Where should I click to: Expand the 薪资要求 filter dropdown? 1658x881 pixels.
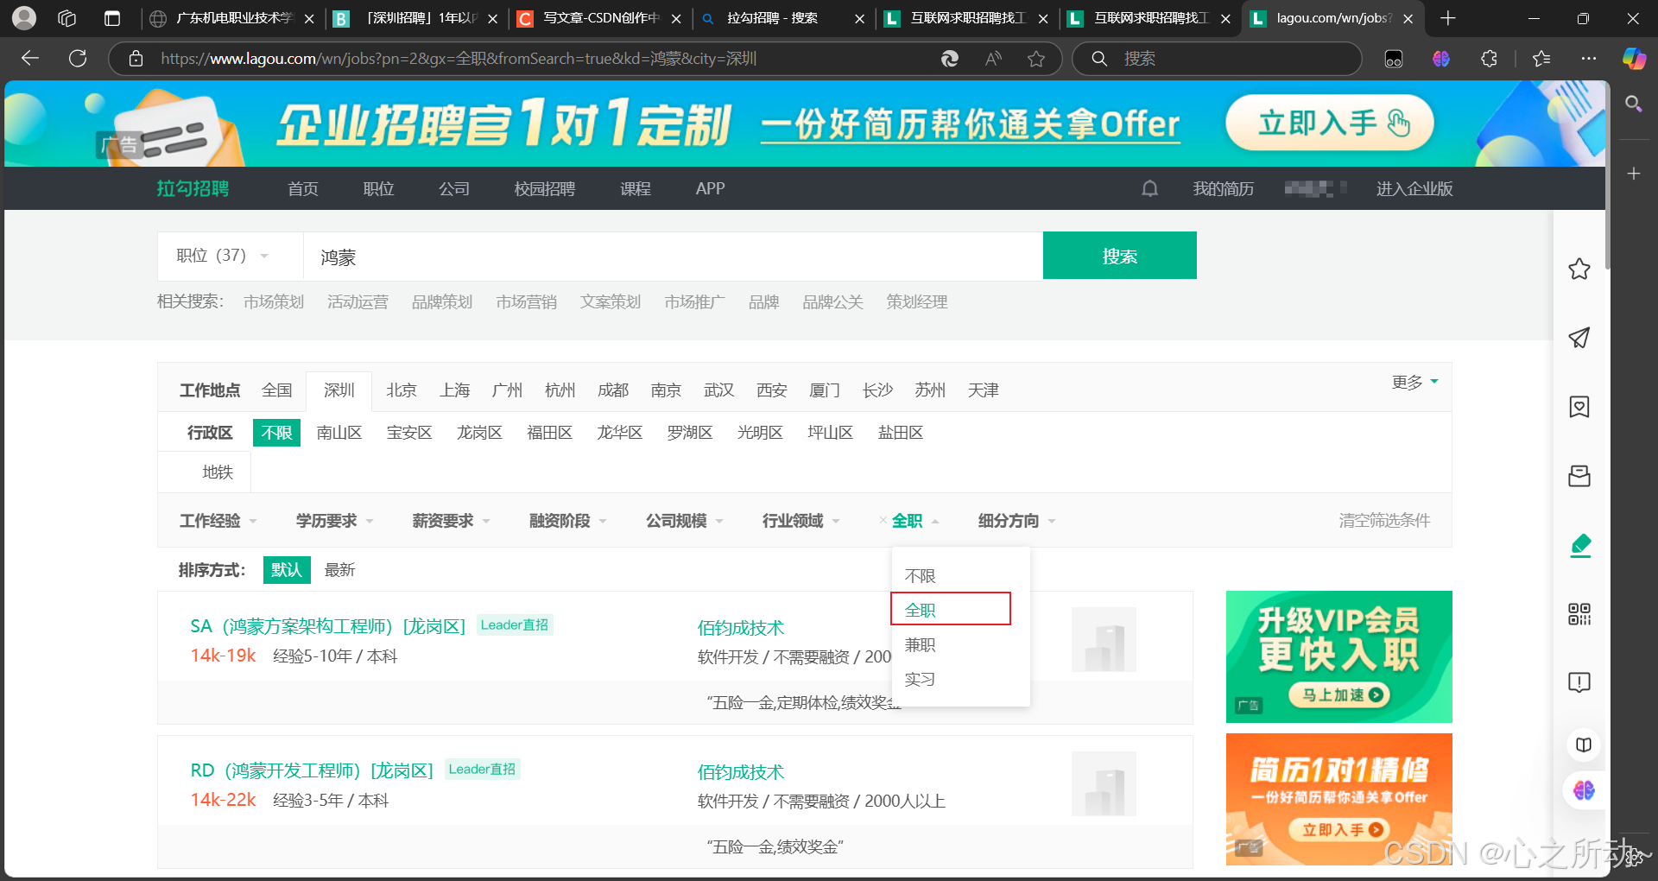(x=452, y=521)
